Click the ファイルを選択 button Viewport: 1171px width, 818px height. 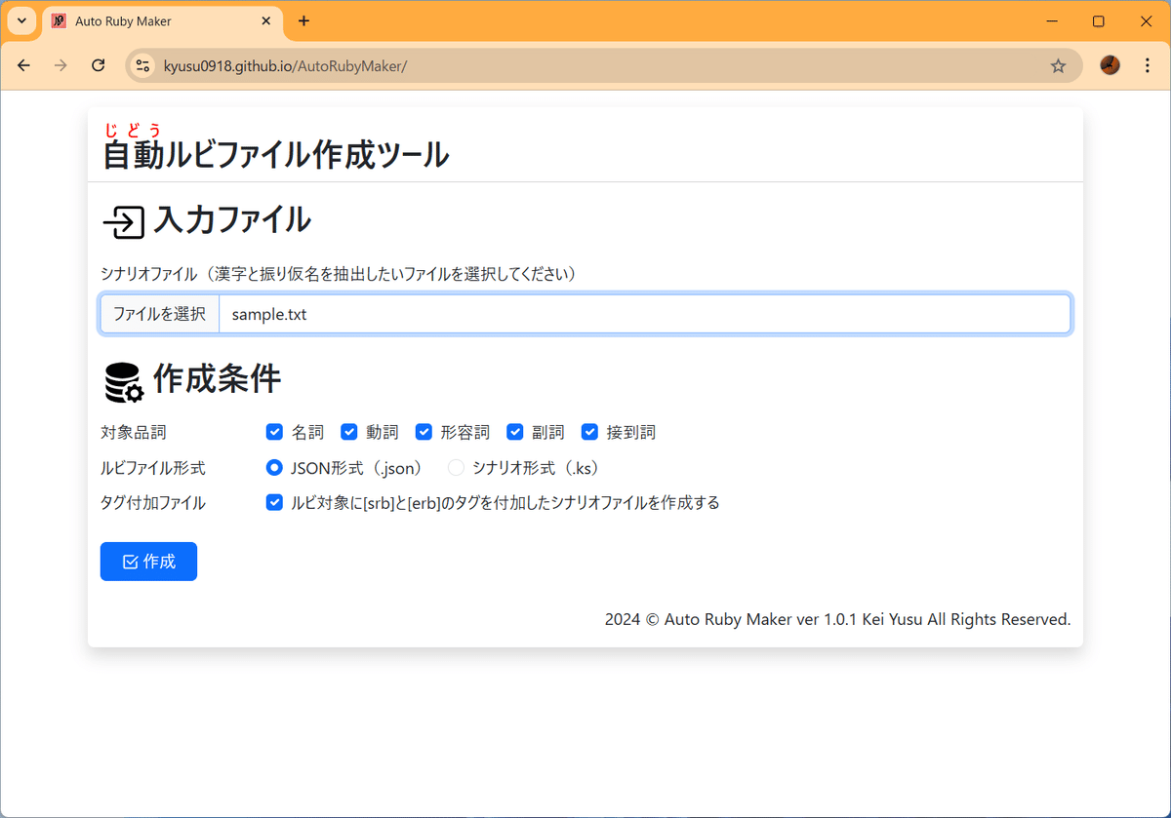[x=160, y=314]
